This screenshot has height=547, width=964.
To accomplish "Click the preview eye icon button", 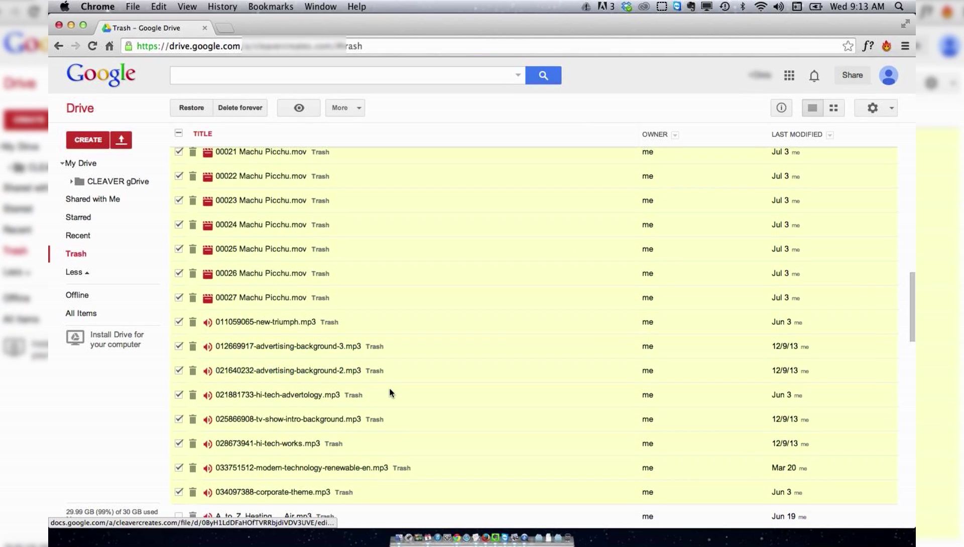I will tap(299, 108).
